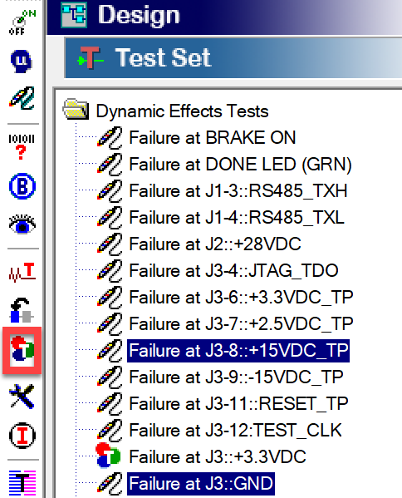Click the highlighted red-blue-green T icon
This screenshot has height=498, width=402.
coord(22,350)
